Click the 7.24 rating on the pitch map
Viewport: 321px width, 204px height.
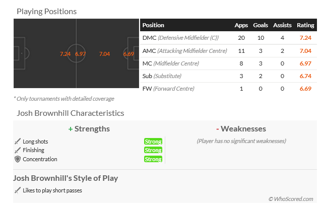[x=65, y=54]
